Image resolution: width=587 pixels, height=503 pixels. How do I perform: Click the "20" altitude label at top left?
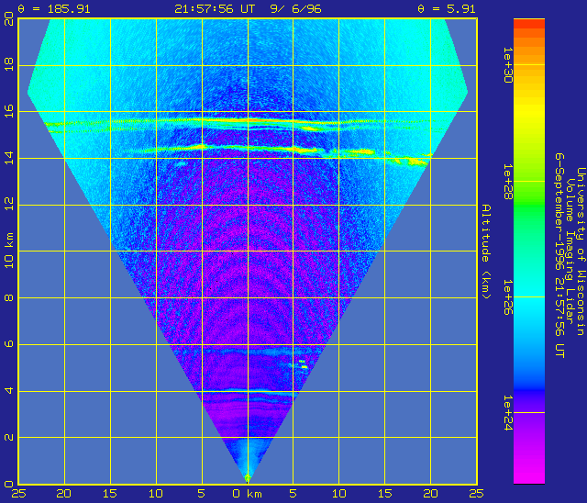click(x=9, y=18)
